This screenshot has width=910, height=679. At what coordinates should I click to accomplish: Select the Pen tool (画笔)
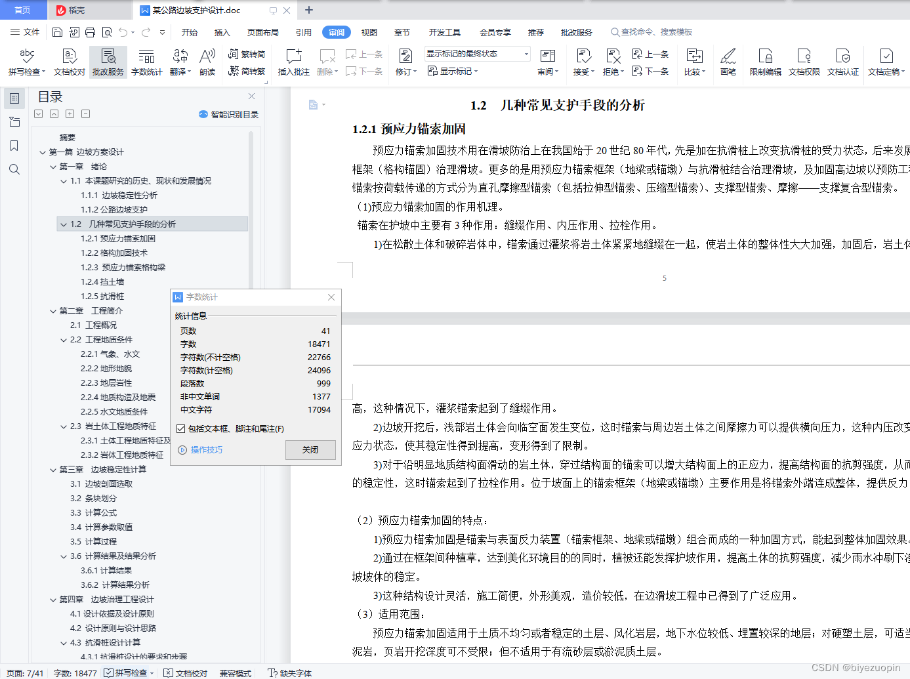pyautogui.click(x=728, y=62)
